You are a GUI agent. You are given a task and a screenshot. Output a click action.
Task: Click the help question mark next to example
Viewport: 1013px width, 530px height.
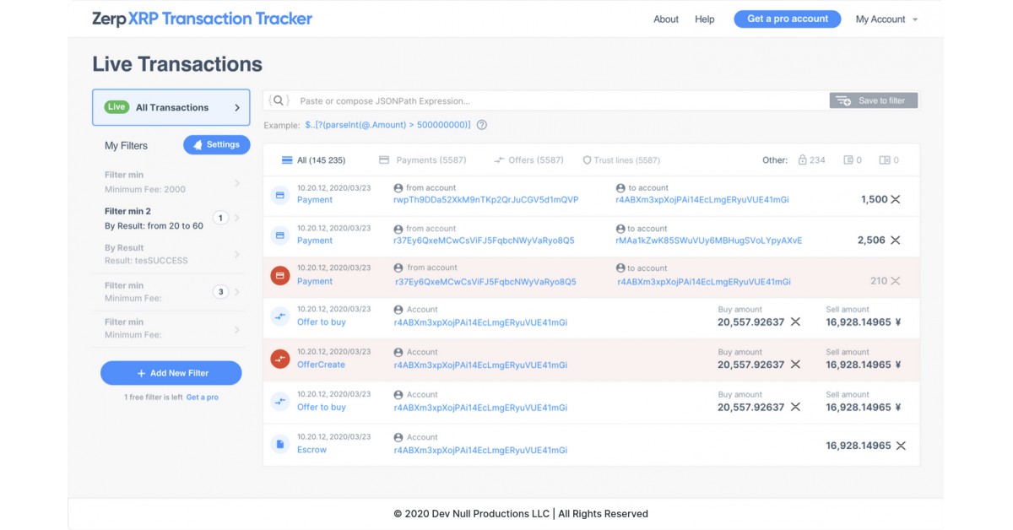click(481, 125)
